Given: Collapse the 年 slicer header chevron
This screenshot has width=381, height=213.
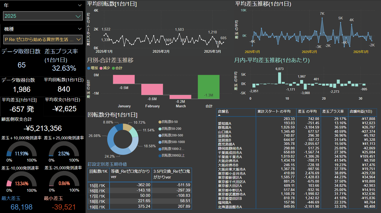Looking at the screenshot, I should click(80, 5).
